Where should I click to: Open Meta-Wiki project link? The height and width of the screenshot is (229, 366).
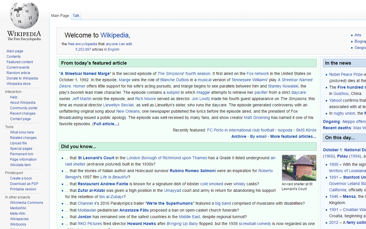point(18,214)
